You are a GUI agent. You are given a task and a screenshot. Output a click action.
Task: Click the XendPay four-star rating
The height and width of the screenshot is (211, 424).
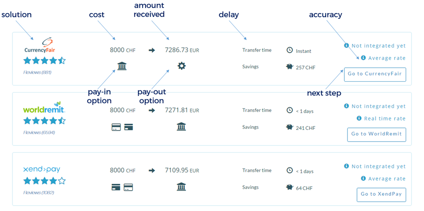point(44,181)
